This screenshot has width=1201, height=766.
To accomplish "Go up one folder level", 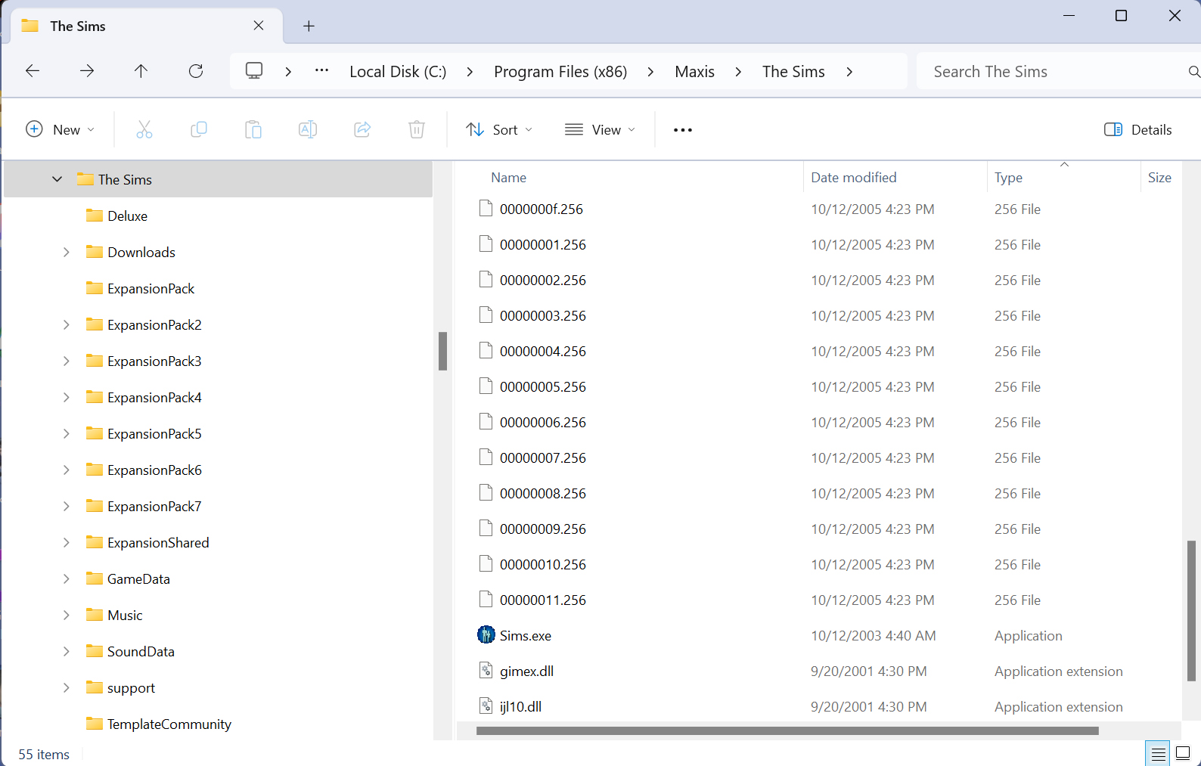I will [x=141, y=71].
